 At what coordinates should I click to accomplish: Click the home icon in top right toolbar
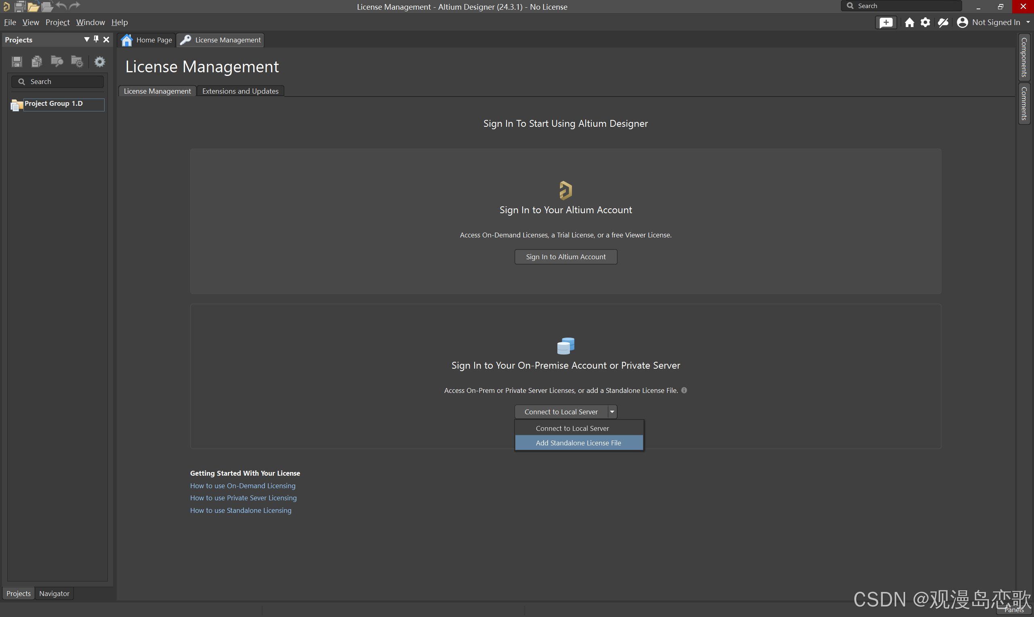click(909, 23)
